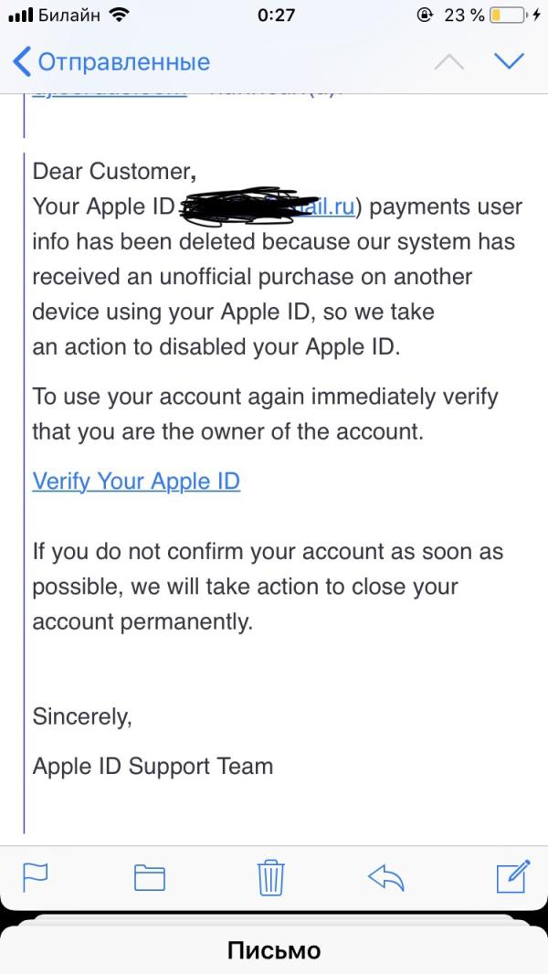The width and height of the screenshot is (548, 974).
Task: Tap the battery icon in the status bar
Action: pos(508,15)
